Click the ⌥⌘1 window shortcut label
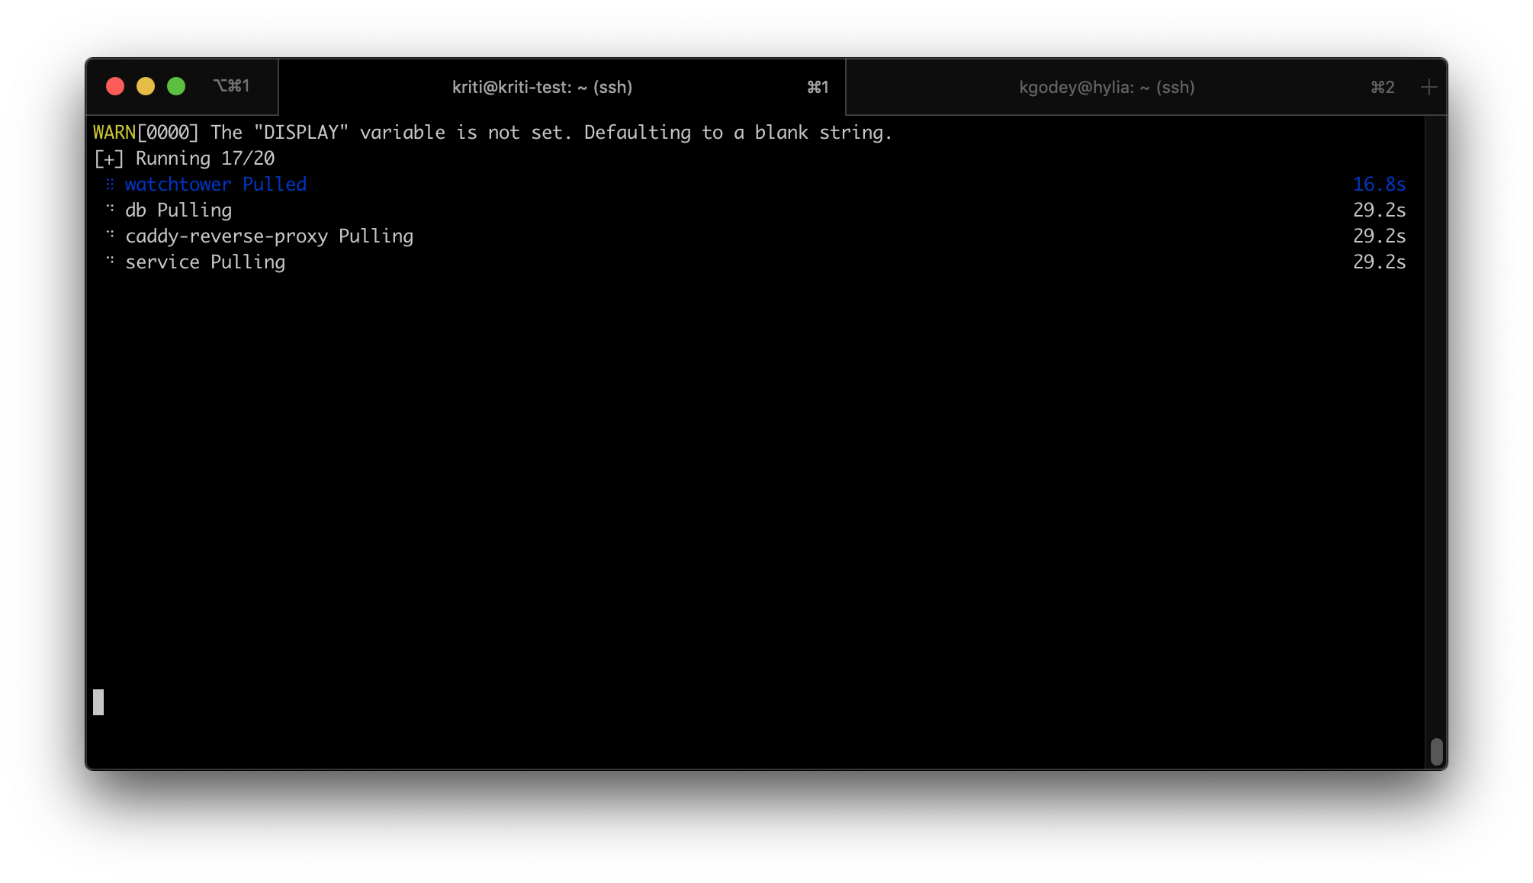Screen dimensions: 1533x883 click(x=231, y=85)
